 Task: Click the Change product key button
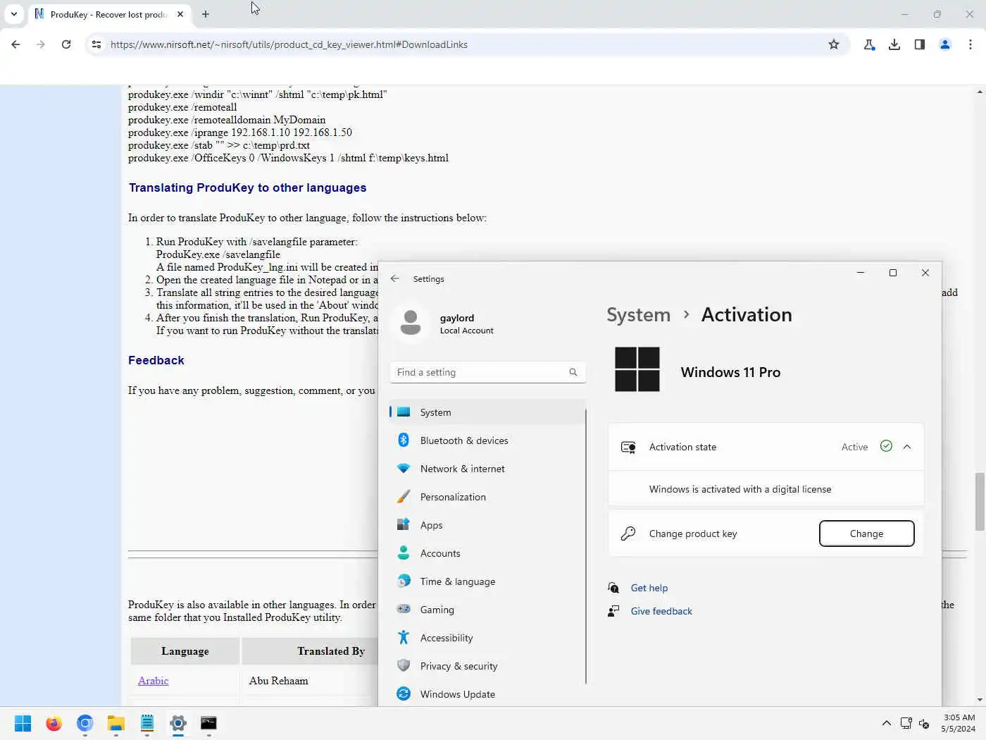pyautogui.click(x=866, y=534)
